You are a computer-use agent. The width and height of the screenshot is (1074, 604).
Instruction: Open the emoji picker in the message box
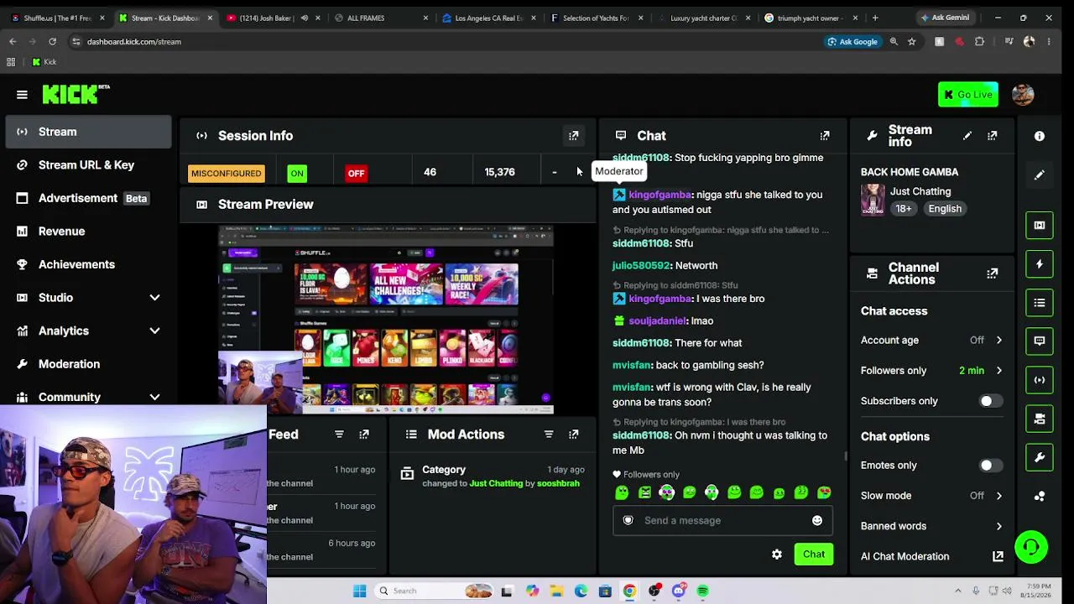(x=817, y=521)
